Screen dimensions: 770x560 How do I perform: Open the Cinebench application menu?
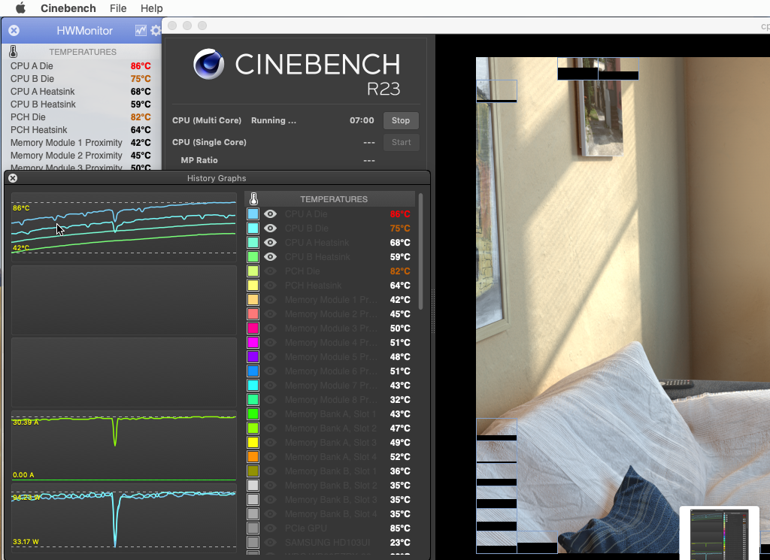coord(68,8)
